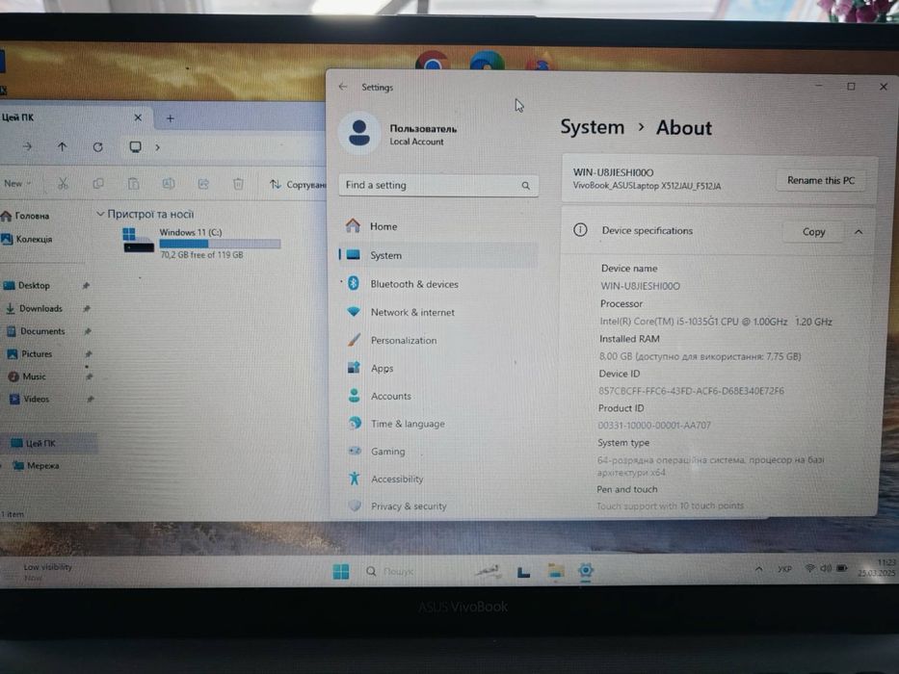The width and height of the screenshot is (899, 674).
Task: Click the Rename icon in File Explorer toolbar
Action: pos(168,183)
